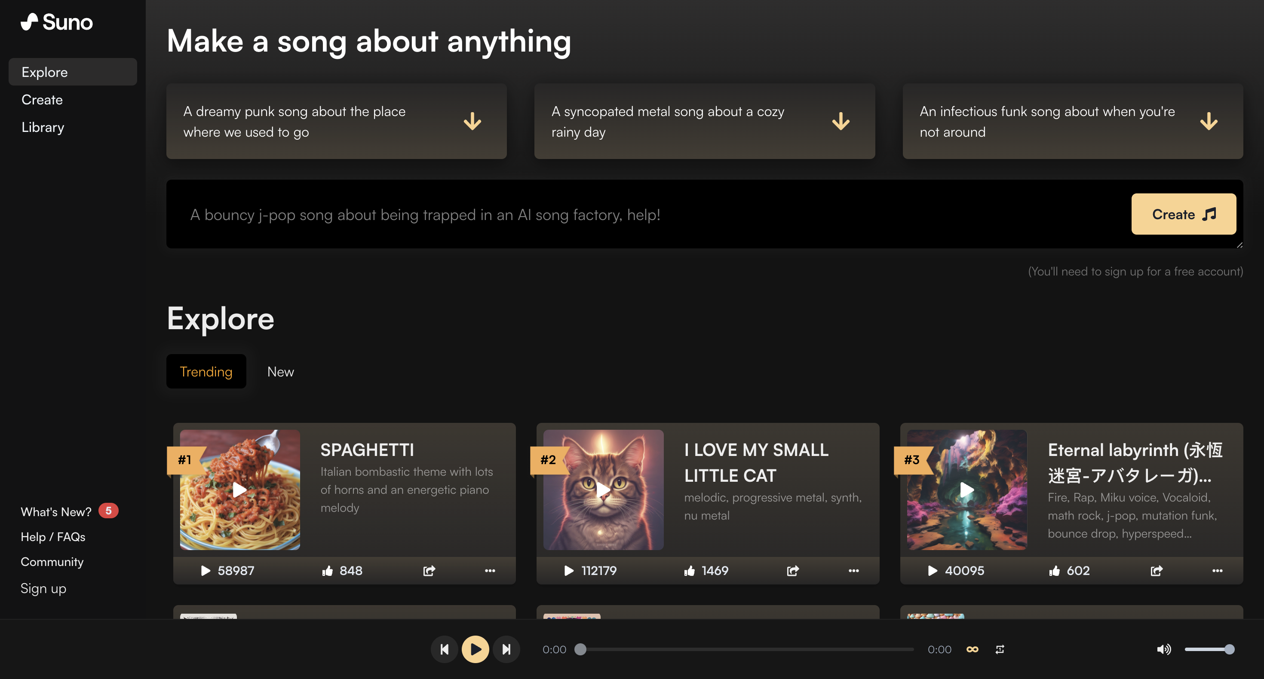The image size is (1264, 679).
Task: Share the Eternal labyrinth song
Action: 1156,570
